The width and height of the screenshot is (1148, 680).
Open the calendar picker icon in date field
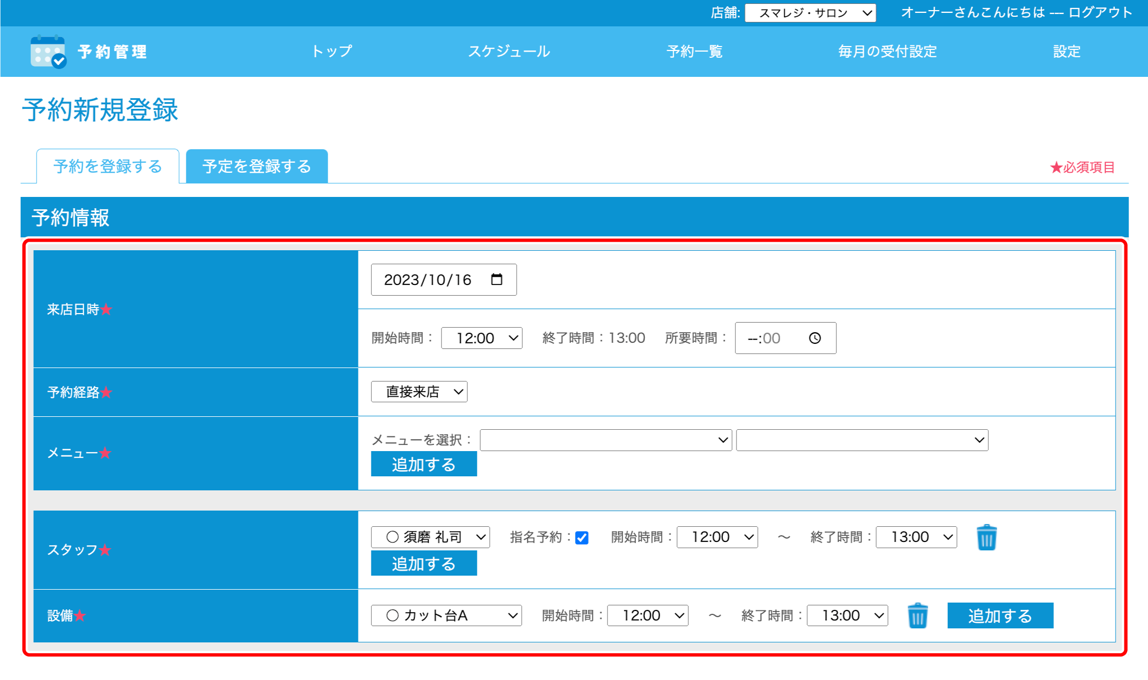[x=496, y=279]
